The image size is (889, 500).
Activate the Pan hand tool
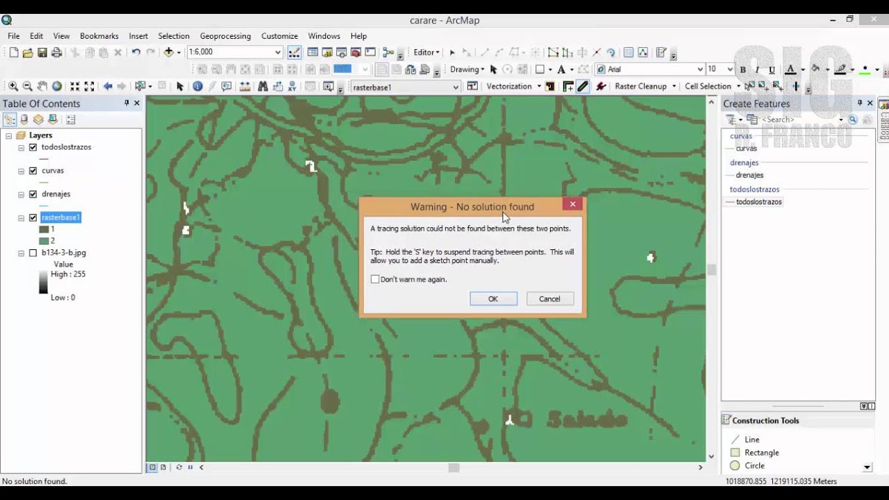pos(42,86)
